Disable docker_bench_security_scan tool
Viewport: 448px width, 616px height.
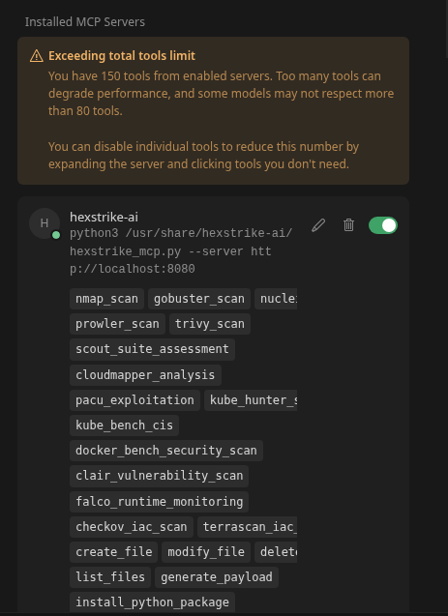point(166,451)
